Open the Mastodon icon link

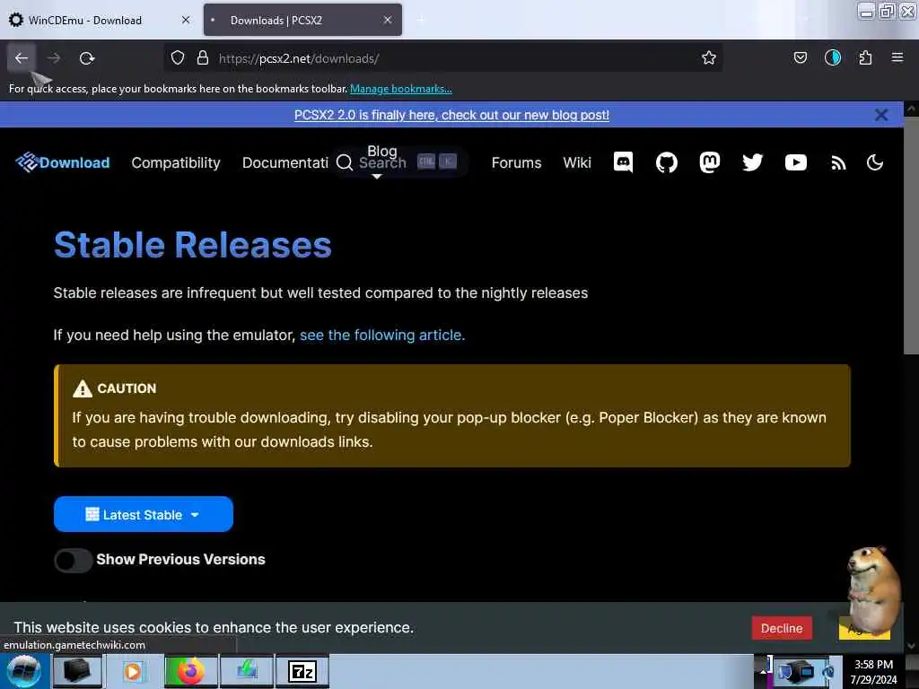pyautogui.click(x=709, y=162)
